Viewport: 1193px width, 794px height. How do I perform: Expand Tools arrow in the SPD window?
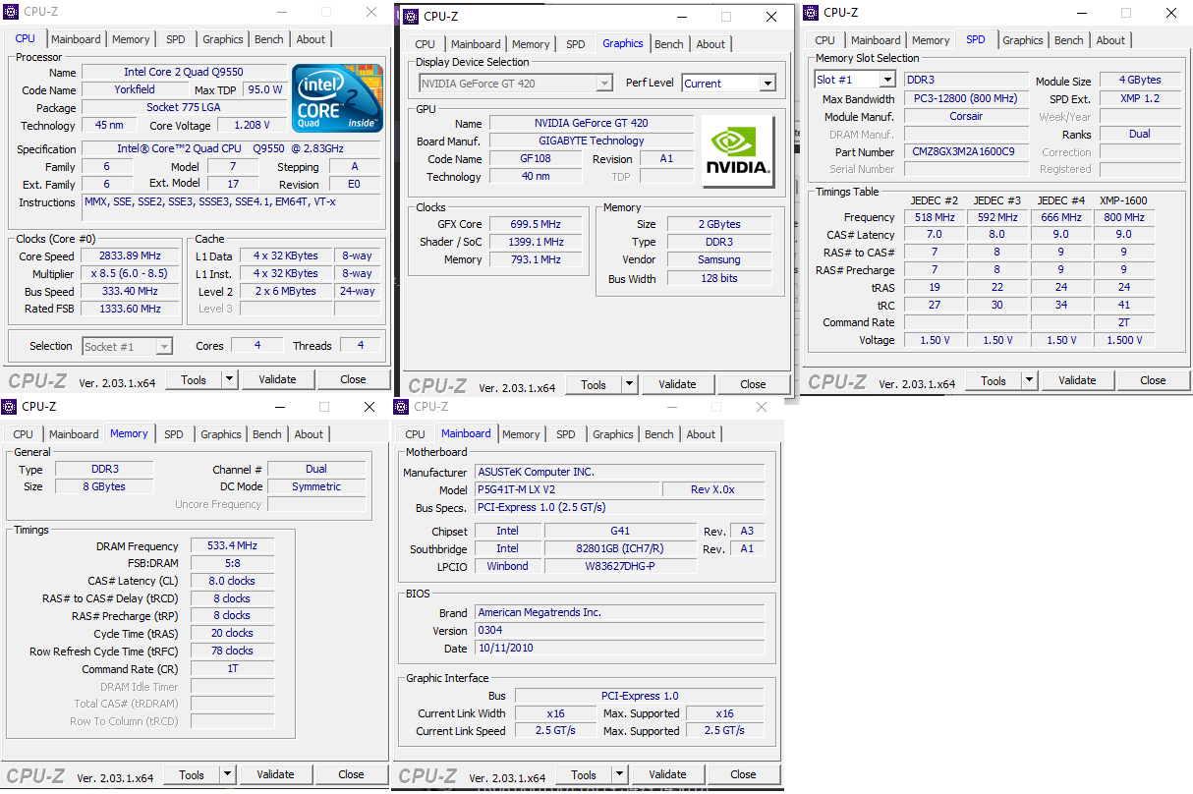coord(1029,380)
